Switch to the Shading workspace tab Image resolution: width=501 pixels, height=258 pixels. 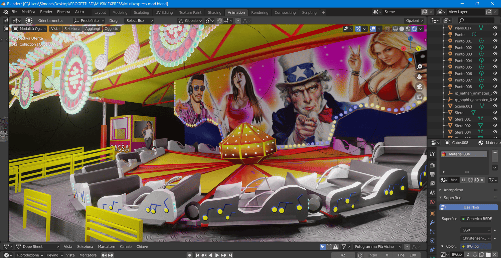[215, 13]
